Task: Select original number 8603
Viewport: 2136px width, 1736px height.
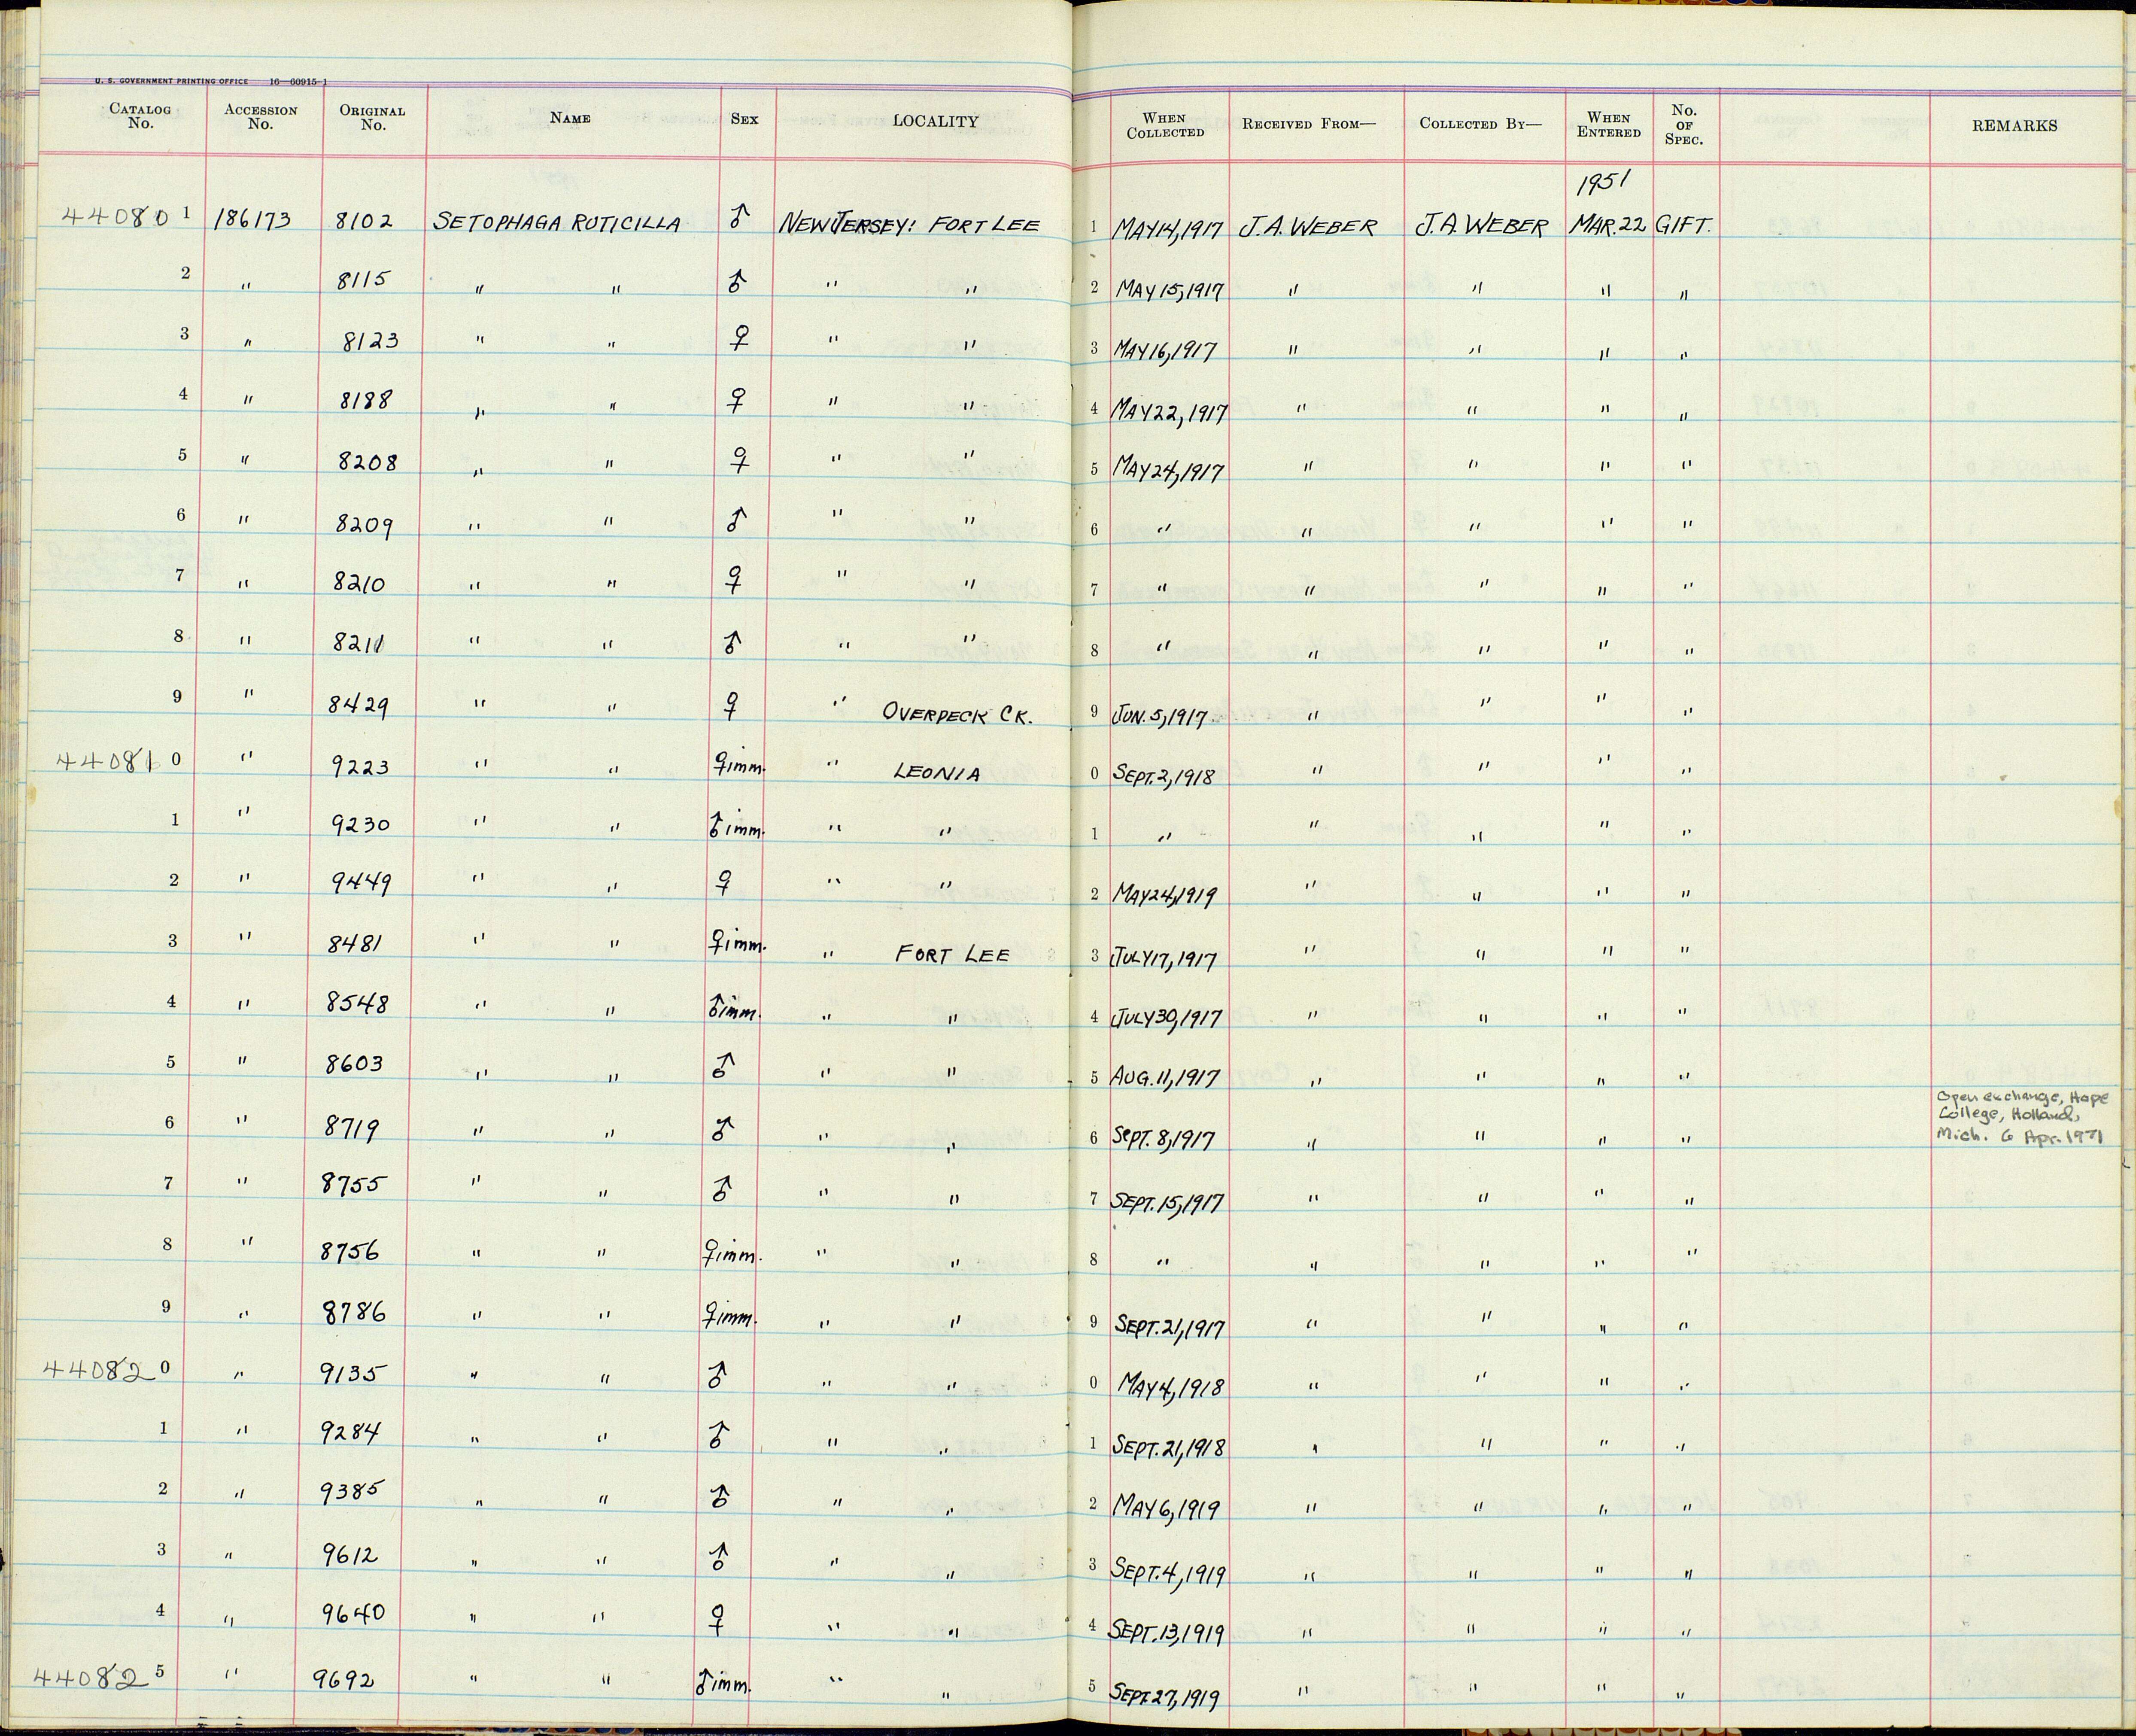Action: point(354,1063)
